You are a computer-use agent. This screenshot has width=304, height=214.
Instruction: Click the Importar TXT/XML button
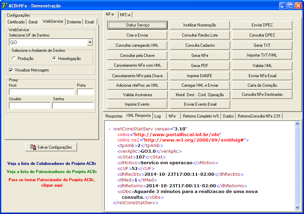coord(262,56)
